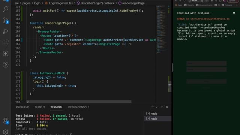240x135 pixels.
Task: Click the code minimap
Action: click(x=162, y=29)
